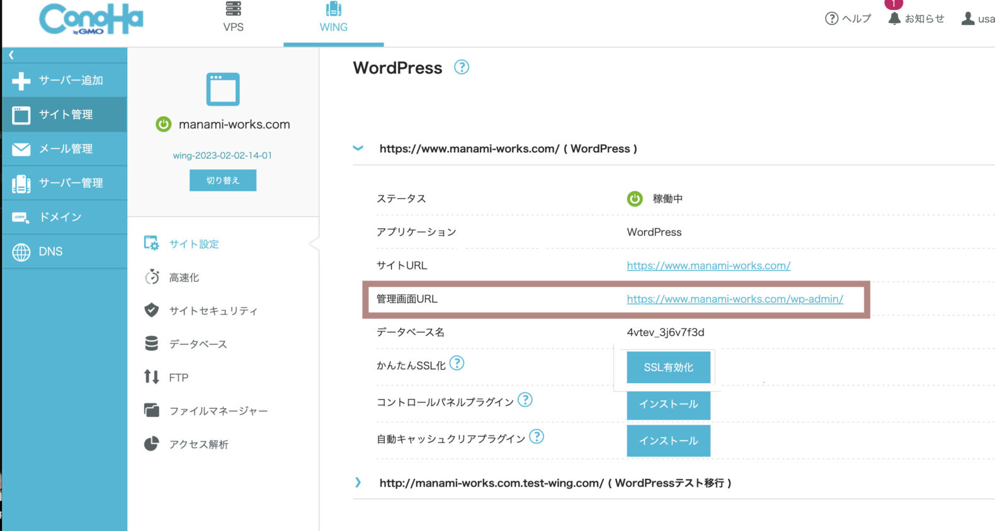The height and width of the screenshot is (531, 995).
Task: Open ドメイン in the sidebar
Action: (x=64, y=217)
